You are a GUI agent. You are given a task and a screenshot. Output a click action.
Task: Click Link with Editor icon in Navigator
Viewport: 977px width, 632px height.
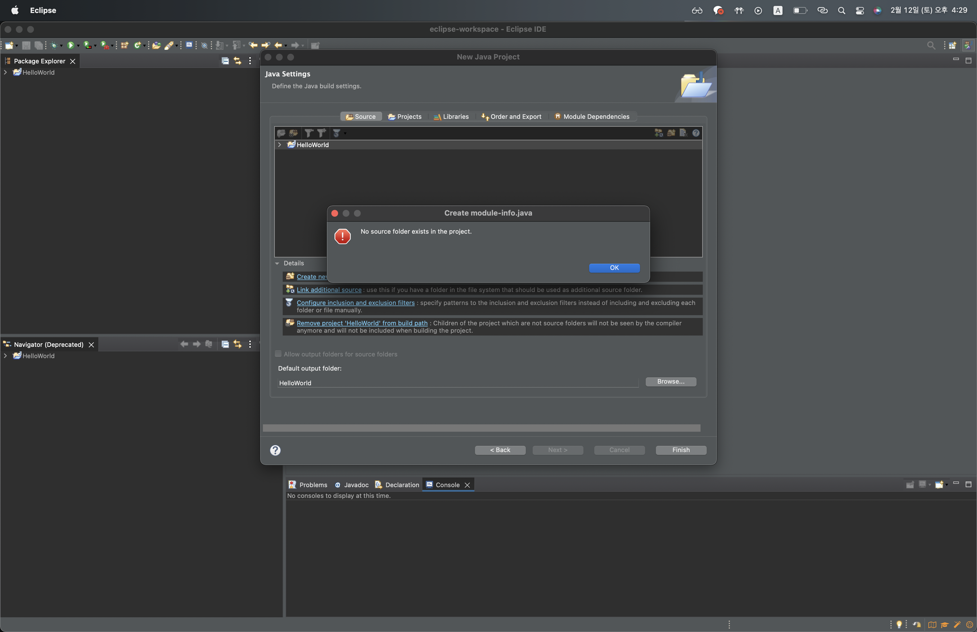point(237,344)
